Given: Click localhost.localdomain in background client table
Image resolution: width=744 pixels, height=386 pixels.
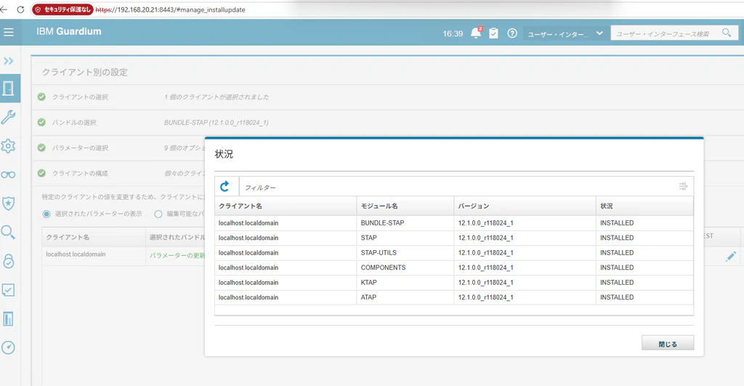Looking at the screenshot, I should pos(76,254).
